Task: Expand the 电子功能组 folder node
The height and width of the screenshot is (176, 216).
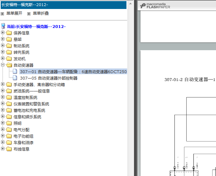Action: point(3,136)
